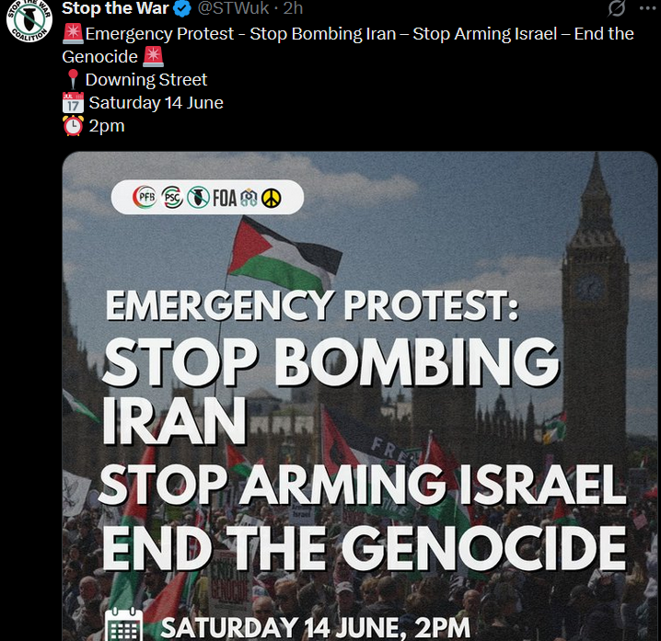Click the siren emoji after Genocide
Screen dimensions: 661x641
click(x=153, y=57)
